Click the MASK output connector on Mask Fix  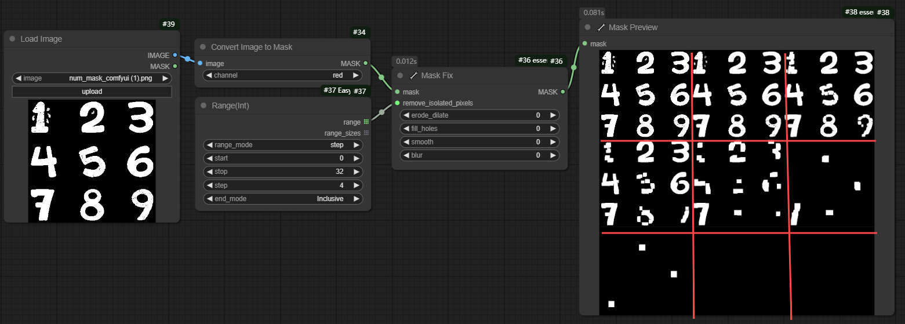click(563, 92)
